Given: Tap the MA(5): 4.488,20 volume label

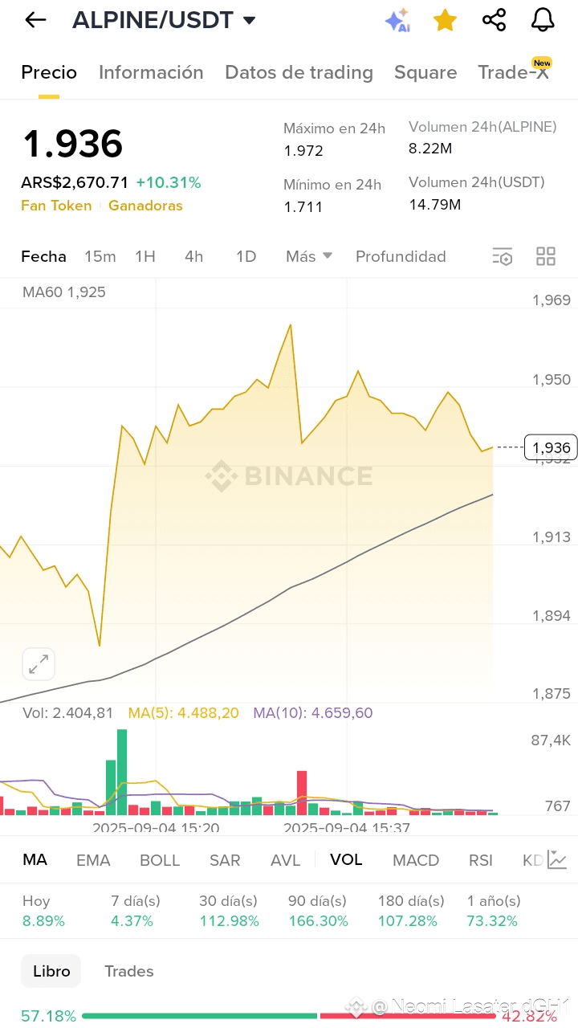Looking at the screenshot, I should (x=184, y=713).
